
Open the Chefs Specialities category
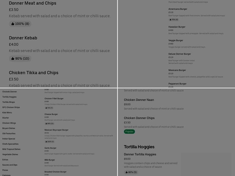[10, 144]
